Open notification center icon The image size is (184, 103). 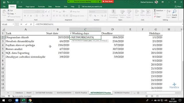click(180, 100)
